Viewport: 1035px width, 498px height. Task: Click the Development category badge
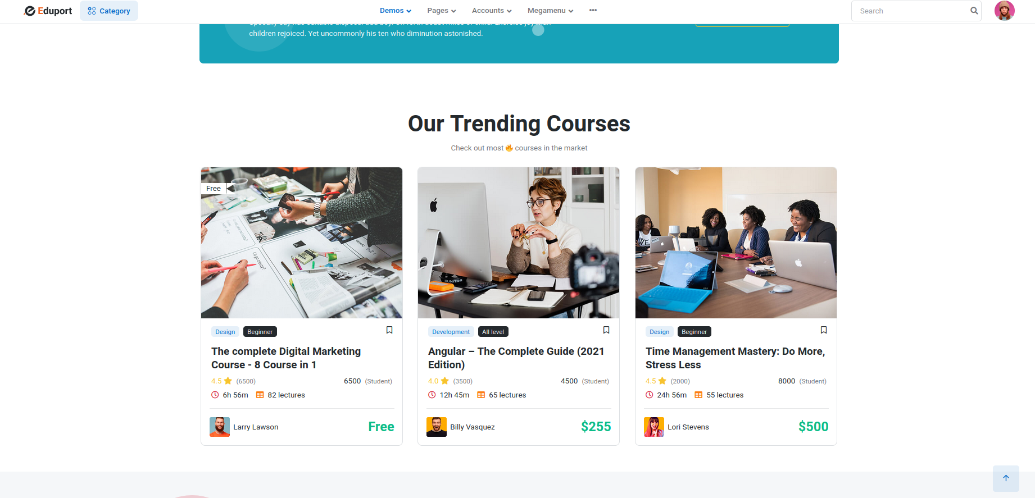451,332
